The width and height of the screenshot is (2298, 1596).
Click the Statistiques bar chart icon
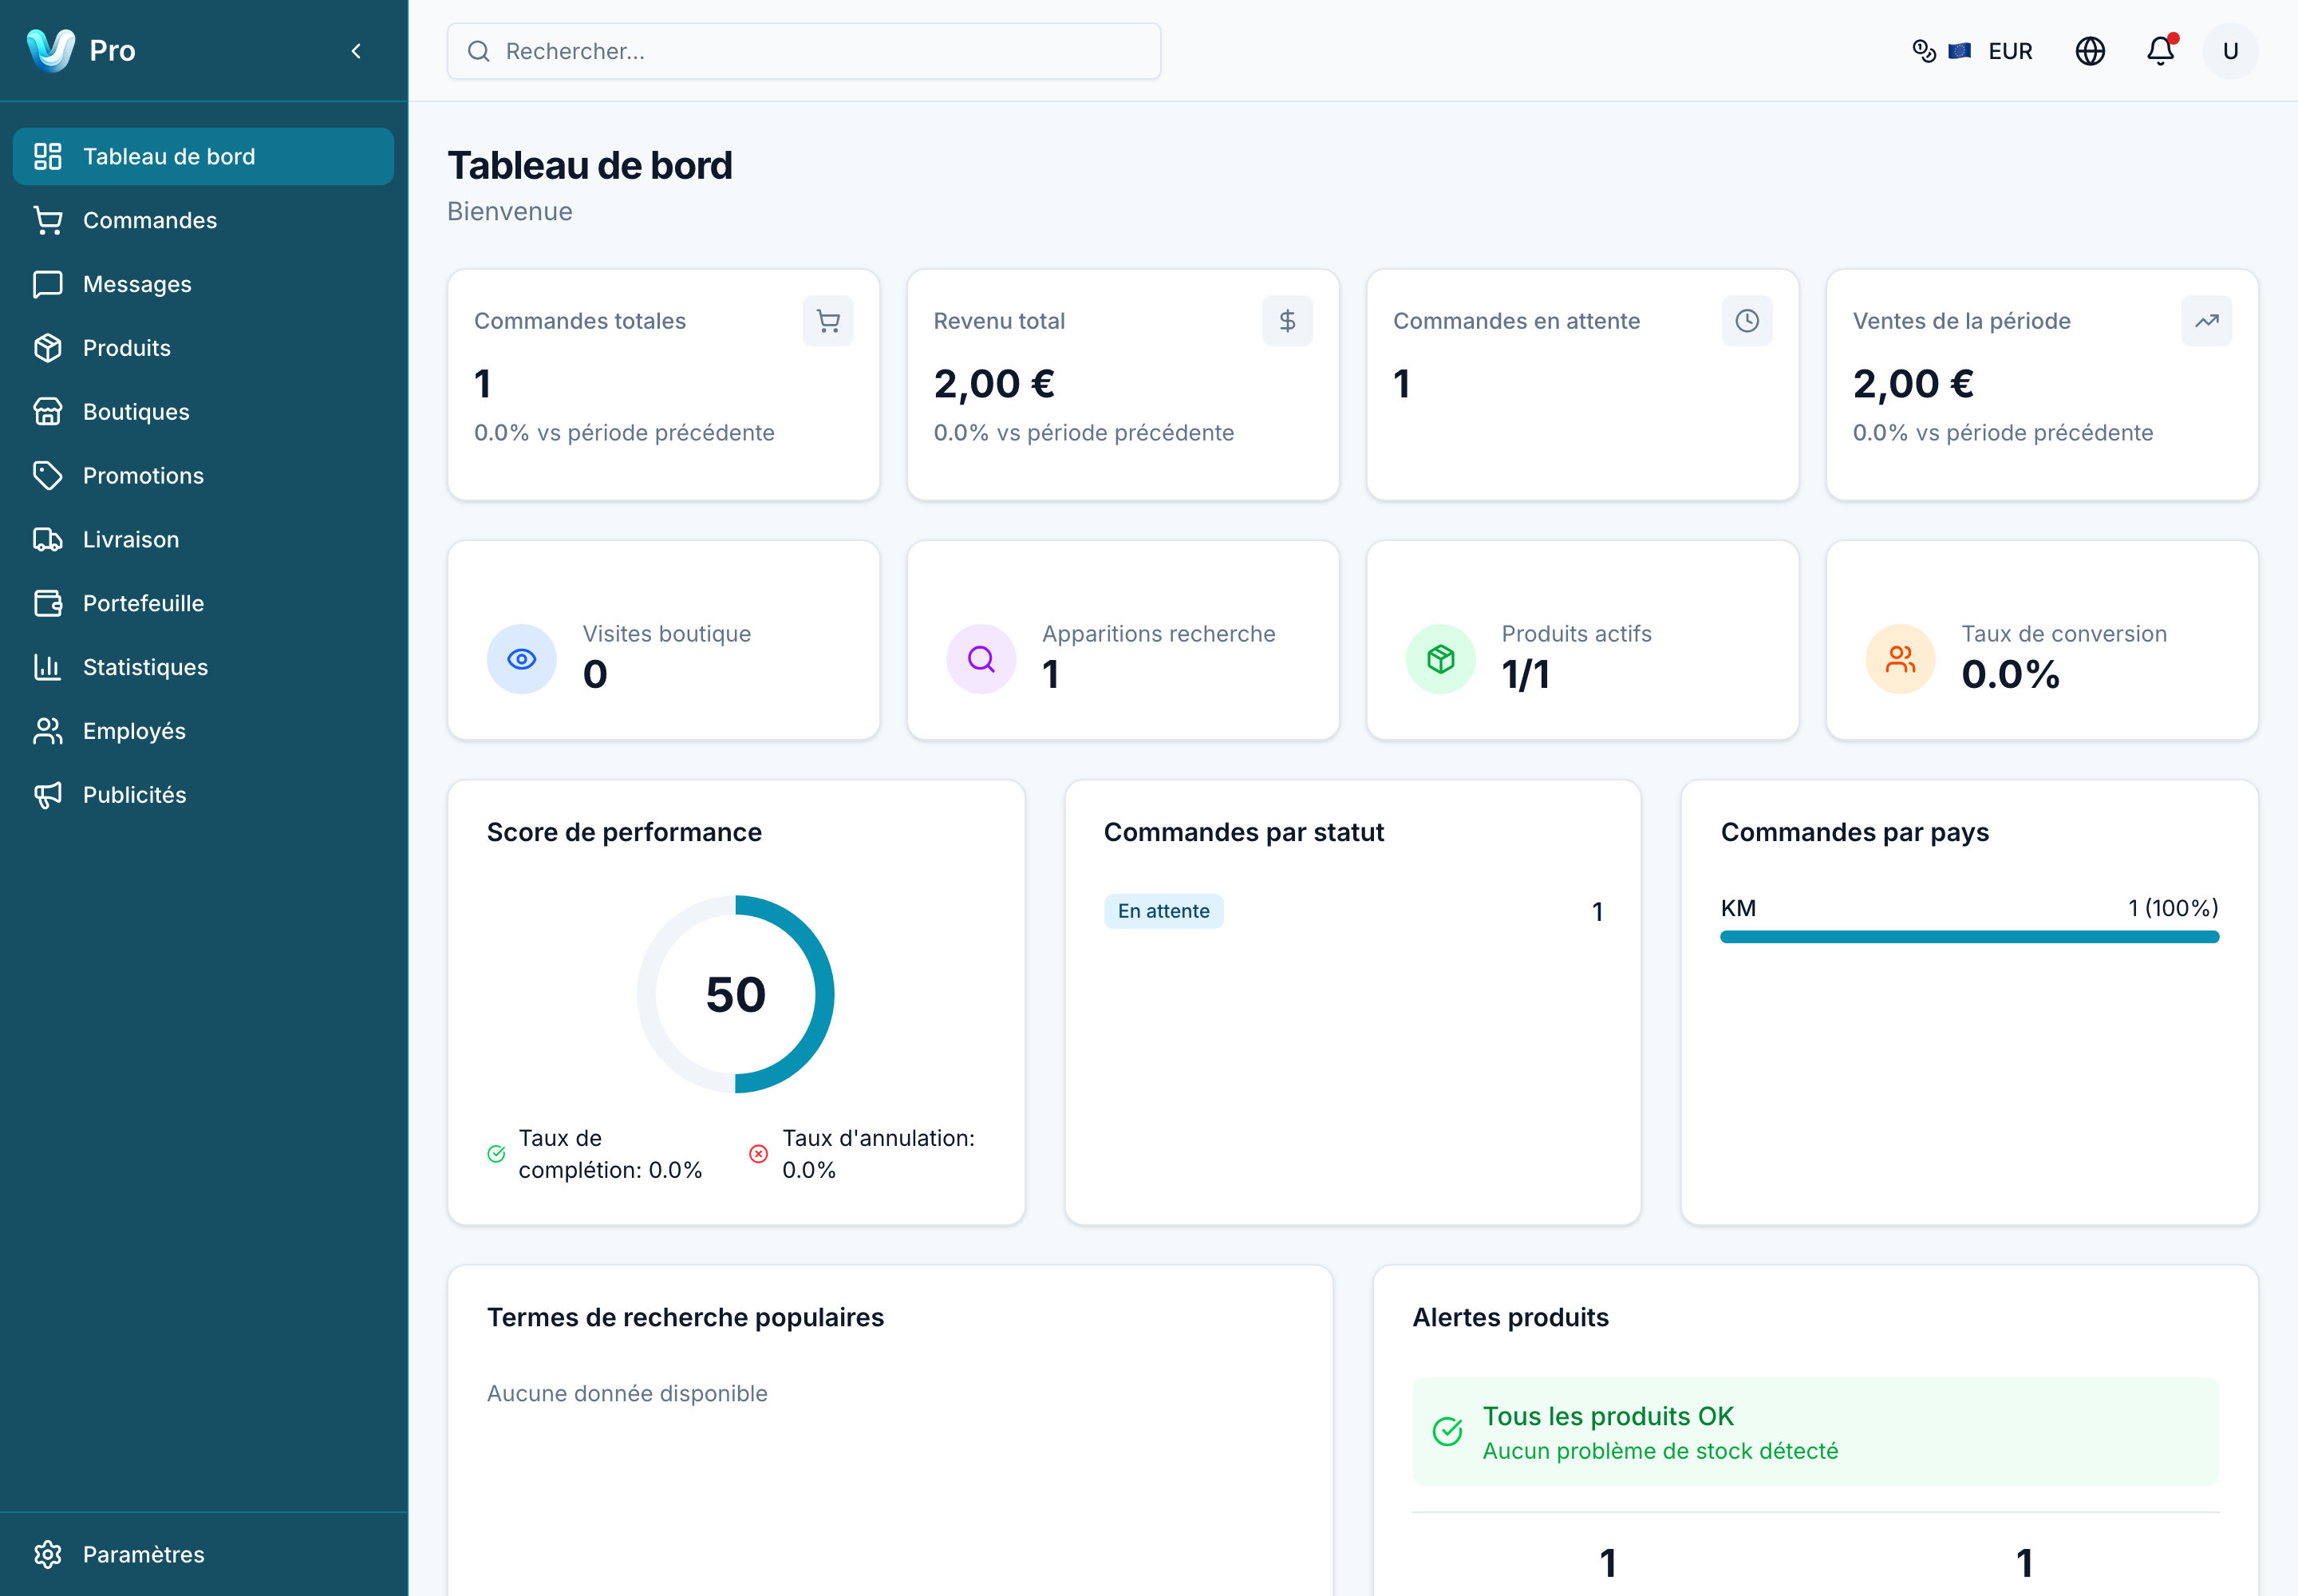pyautogui.click(x=48, y=667)
